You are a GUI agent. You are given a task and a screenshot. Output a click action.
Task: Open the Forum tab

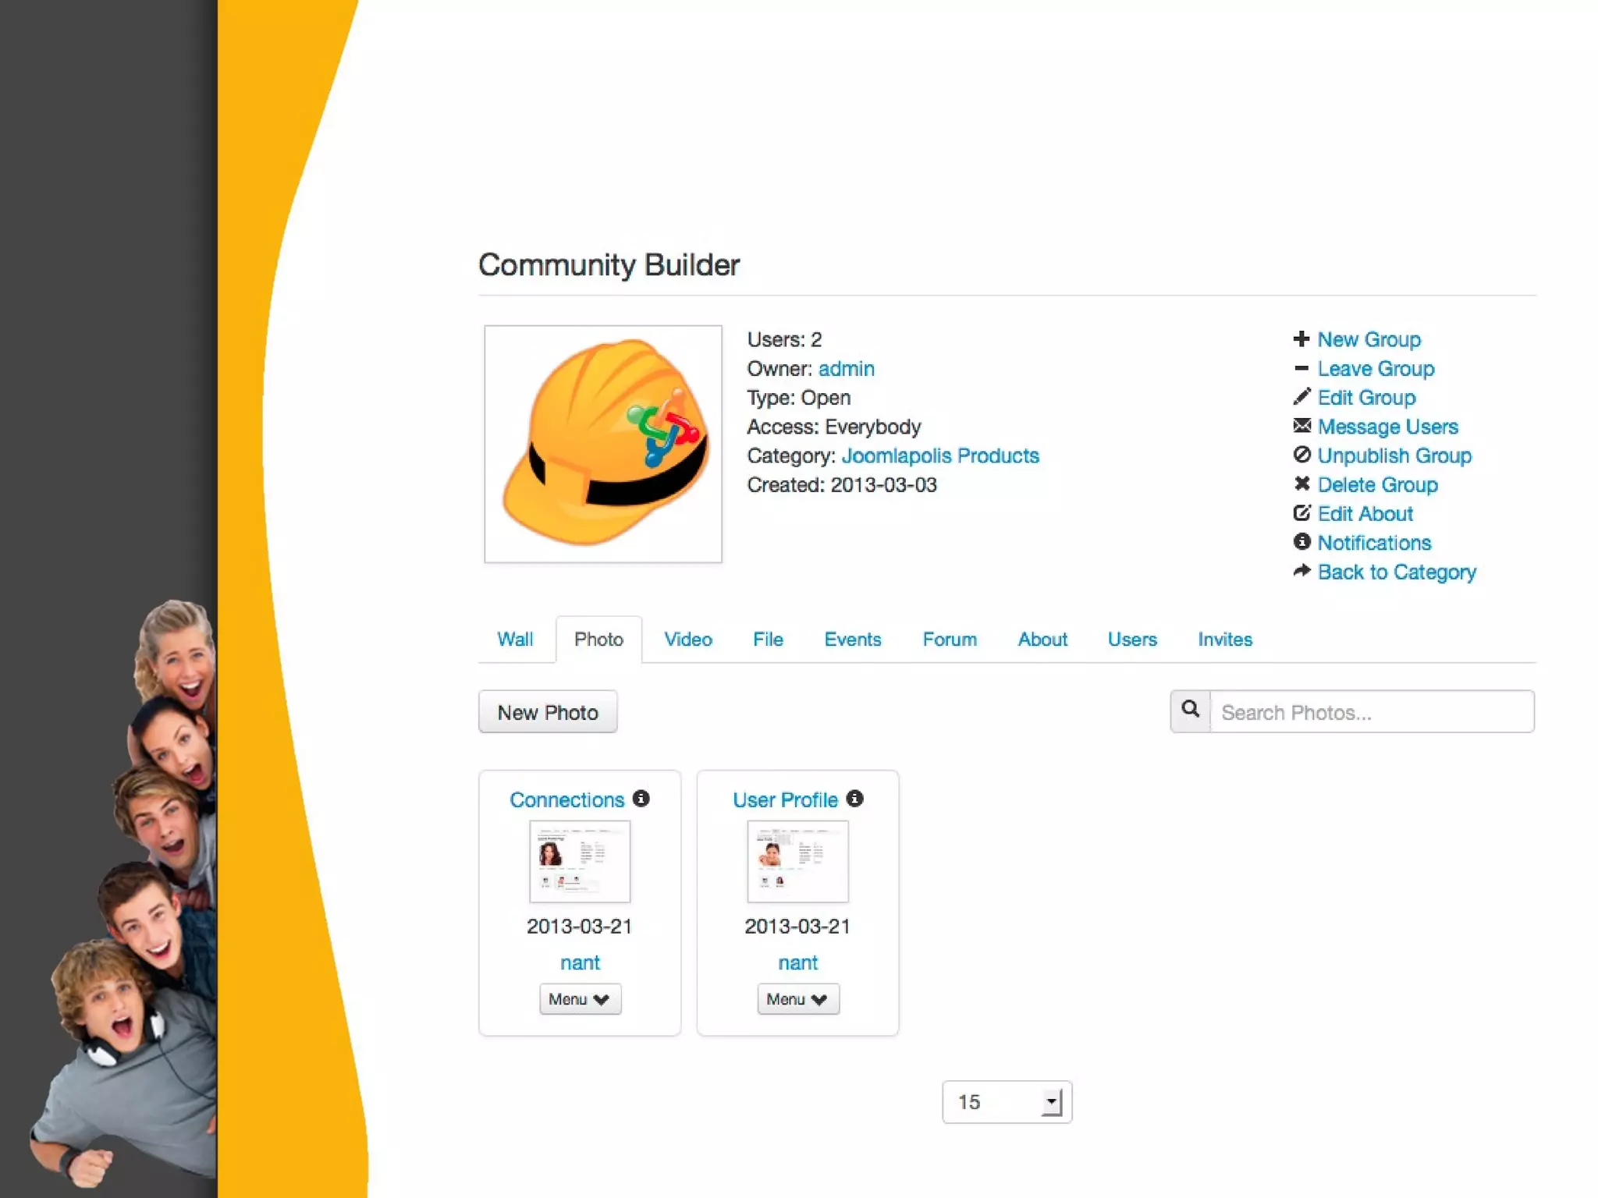tap(949, 640)
